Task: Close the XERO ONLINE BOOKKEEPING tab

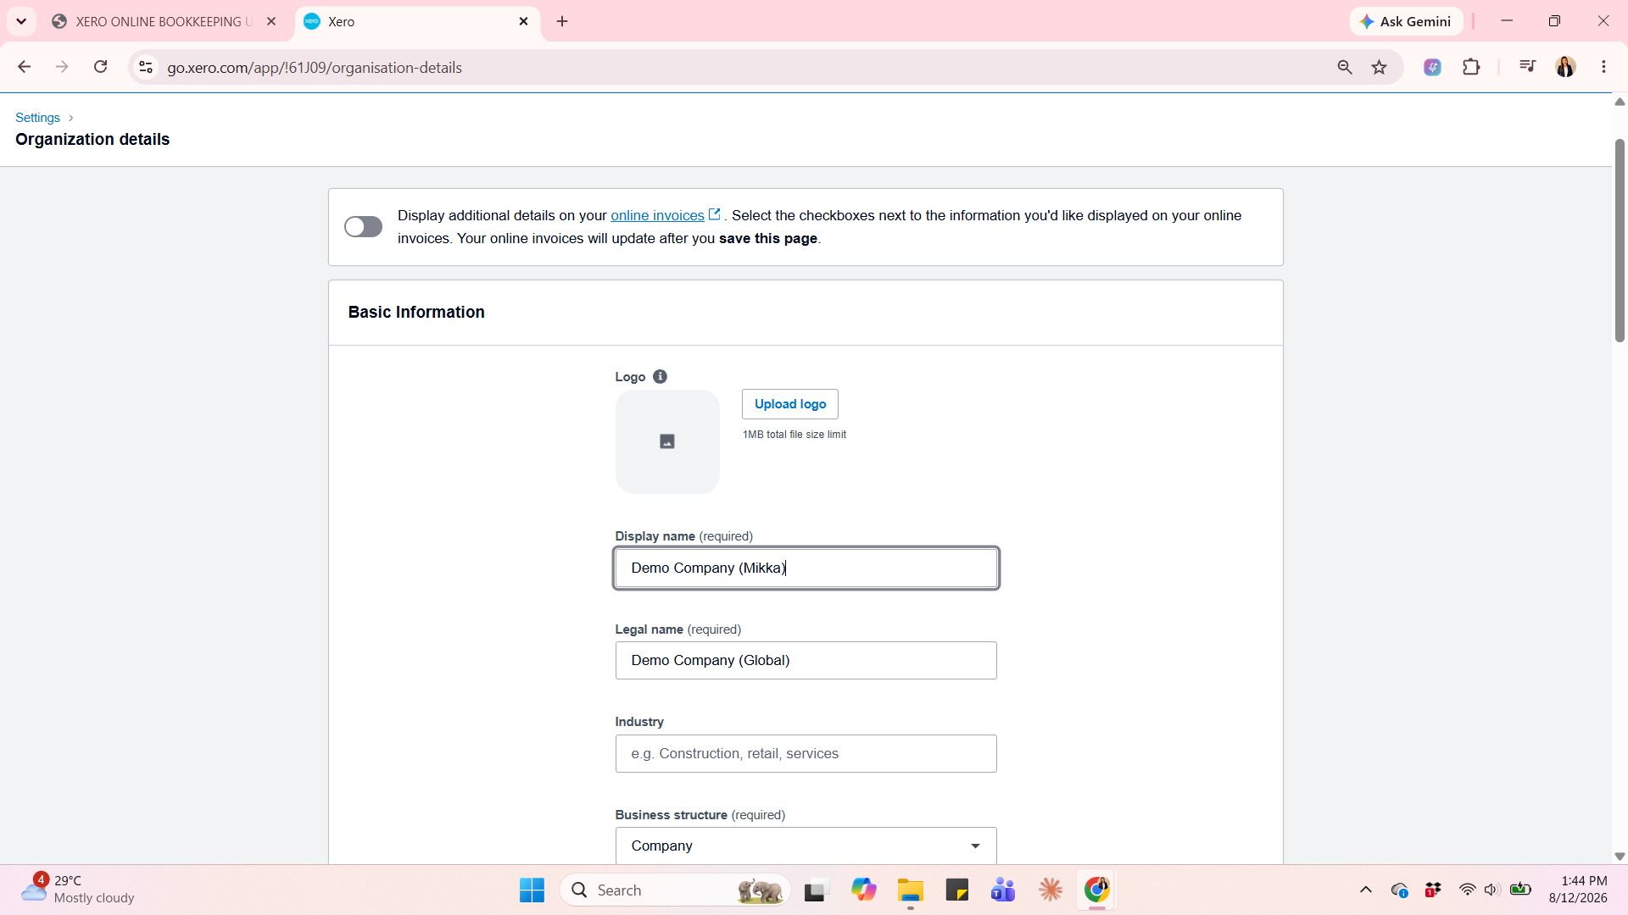Action: pos(271,22)
